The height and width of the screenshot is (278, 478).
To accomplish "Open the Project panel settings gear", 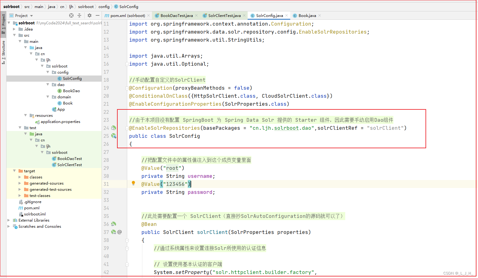I will point(89,15).
